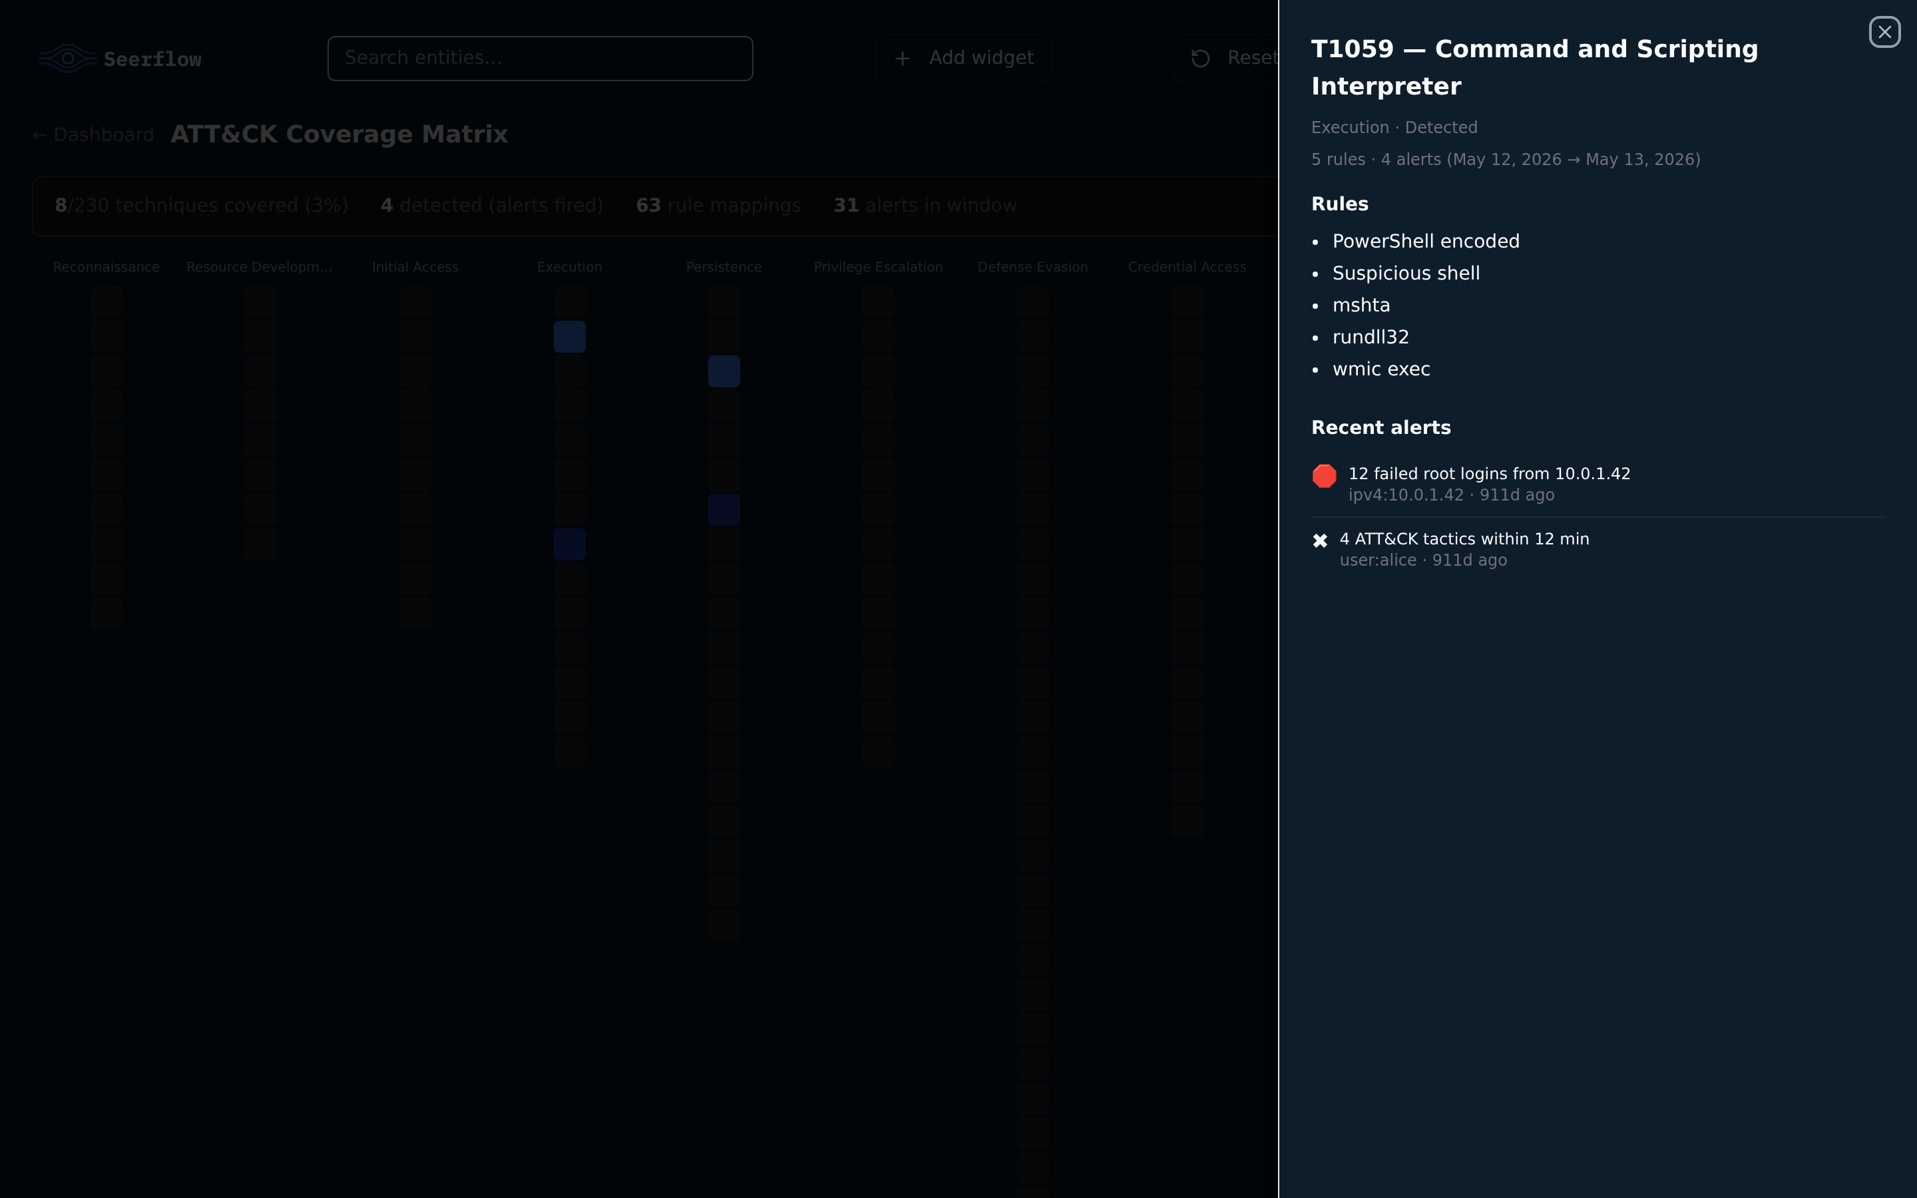This screenshot has width=1917, height=1198.
Task: Select the upper blue cell in Execution column
Action: 570,337
